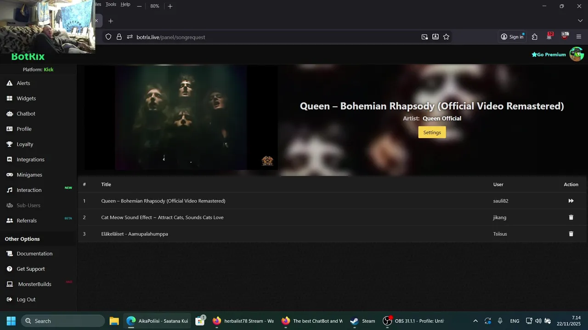The width and height of the screenshot is (588, 330).
Task: Open the Alerts section in sidebar
Action: coord(23,83)
